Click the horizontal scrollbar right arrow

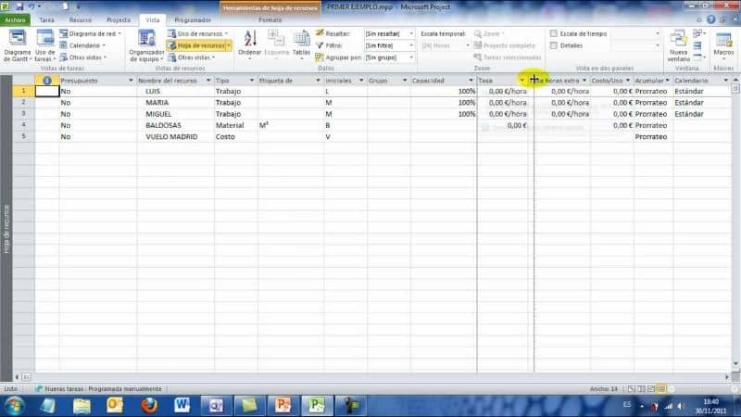click(727, 377)
